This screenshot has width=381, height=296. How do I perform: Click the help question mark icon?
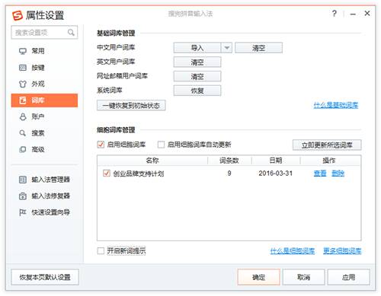[335, 13]
